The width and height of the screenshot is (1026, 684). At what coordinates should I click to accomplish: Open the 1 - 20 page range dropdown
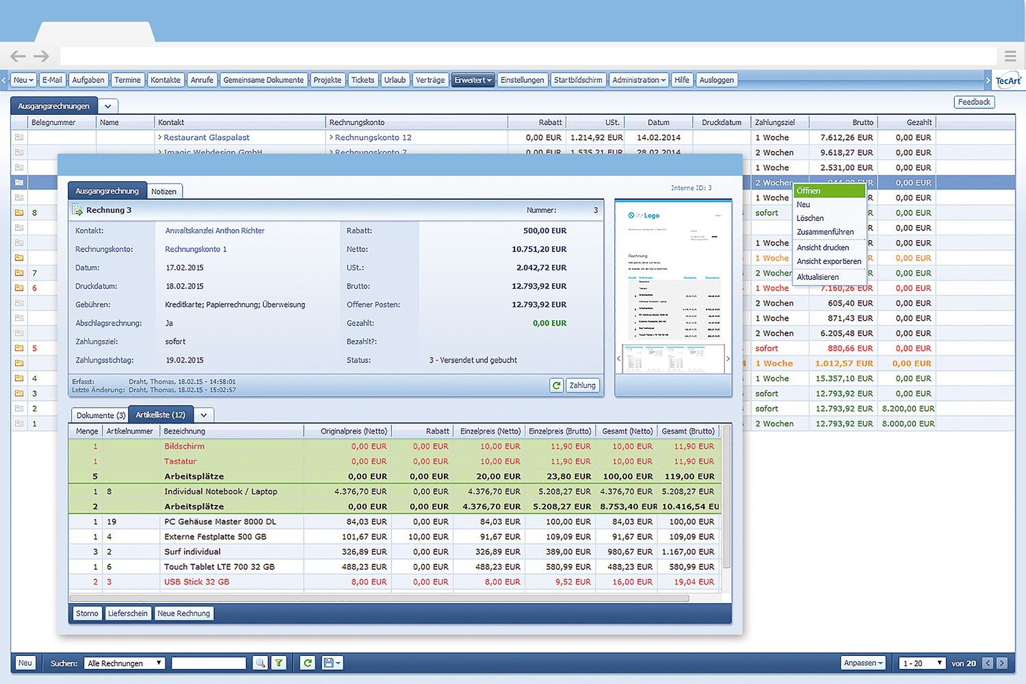pos(922,663)
